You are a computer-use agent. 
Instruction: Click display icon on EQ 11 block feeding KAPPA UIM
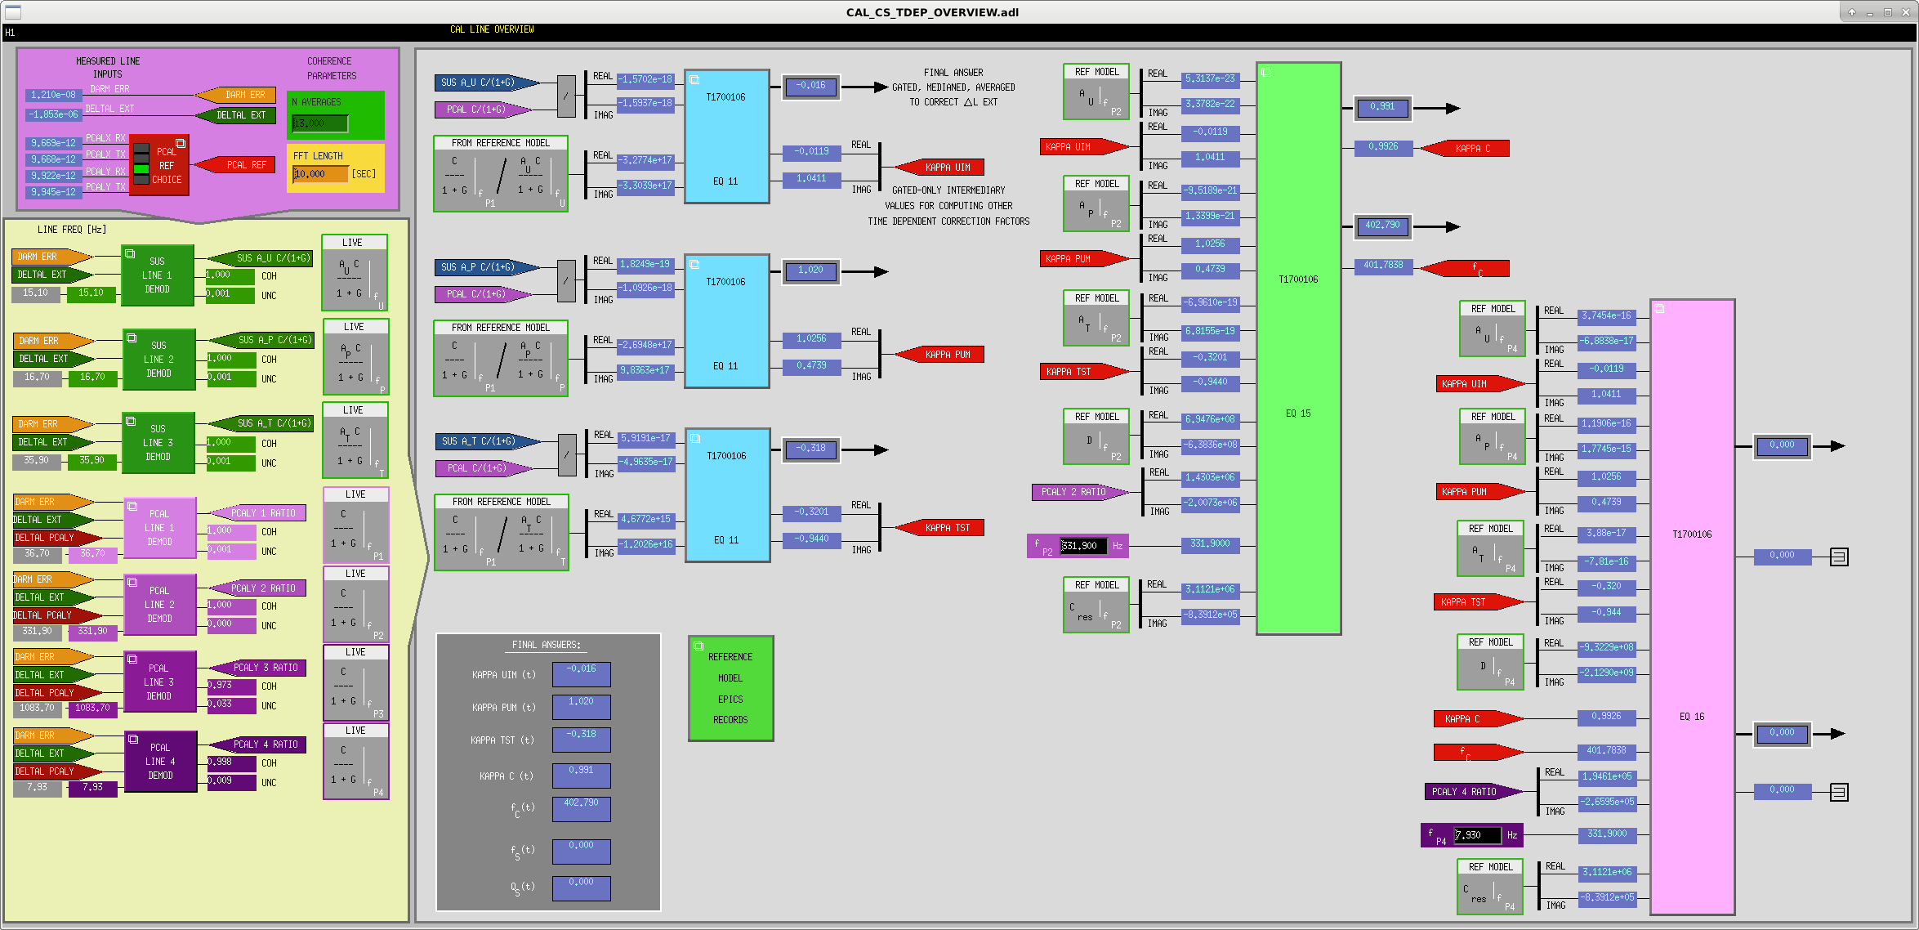pos(694,79)
